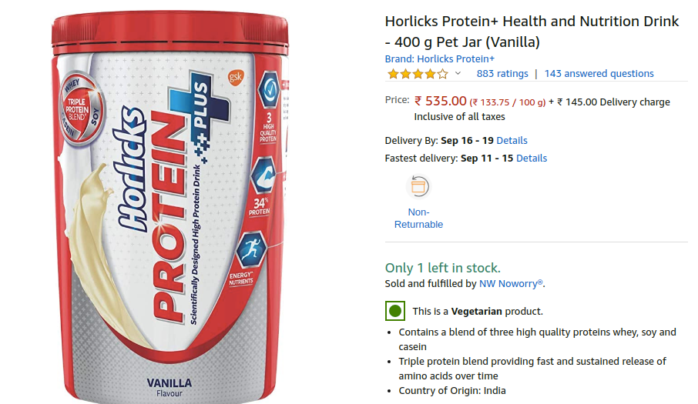Open the 143 answered questions link
This screenshot has height=404, width=698.
[x=599, y=74]
